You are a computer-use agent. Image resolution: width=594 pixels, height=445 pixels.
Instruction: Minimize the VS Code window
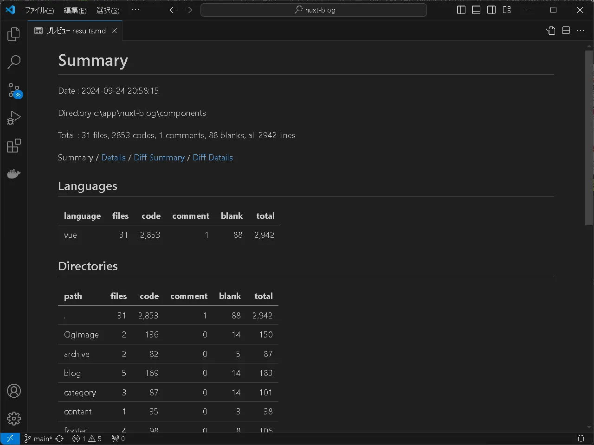527,10
